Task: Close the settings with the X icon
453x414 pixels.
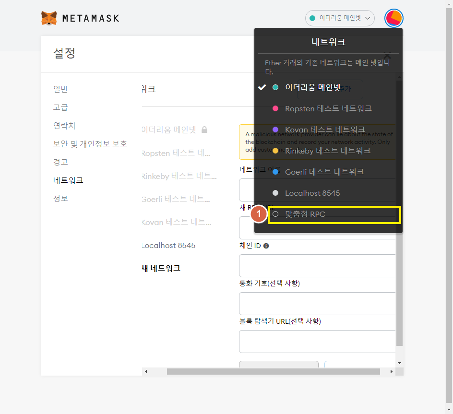Action: click(387, 55)
